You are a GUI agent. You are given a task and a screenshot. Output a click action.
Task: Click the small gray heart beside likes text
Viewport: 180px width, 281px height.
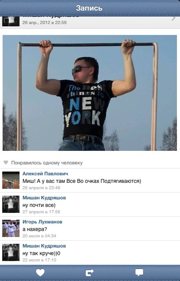6,163
